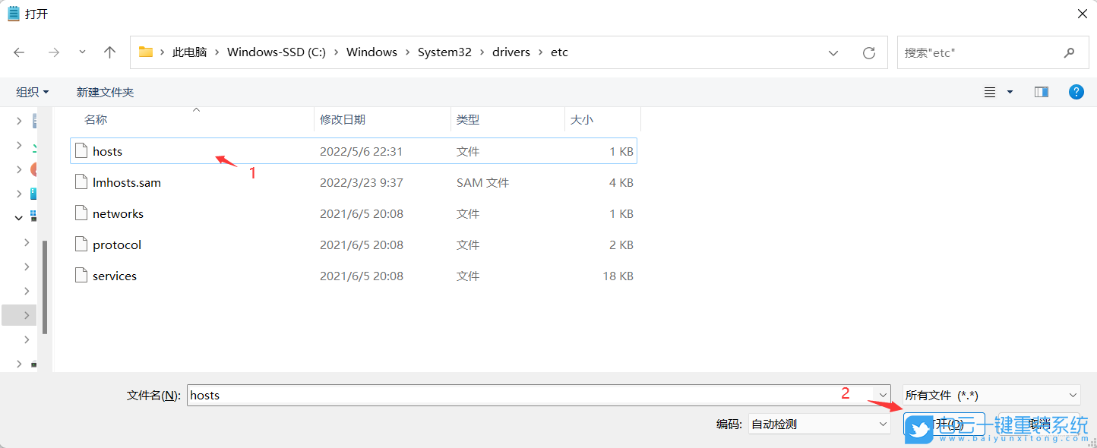Click the 打开(O) button
This screenshot has height=448, width=1097.
[944, 423]
